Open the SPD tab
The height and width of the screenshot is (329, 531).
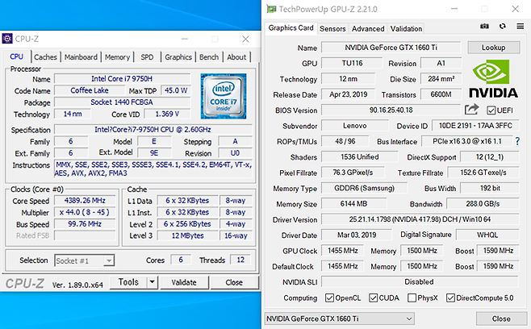pyautogui.click(x=147, y=57)
